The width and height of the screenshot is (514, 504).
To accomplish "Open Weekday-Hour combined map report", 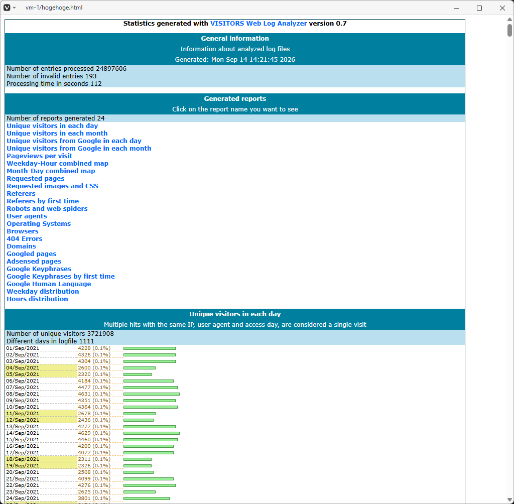I will (57, 164).
